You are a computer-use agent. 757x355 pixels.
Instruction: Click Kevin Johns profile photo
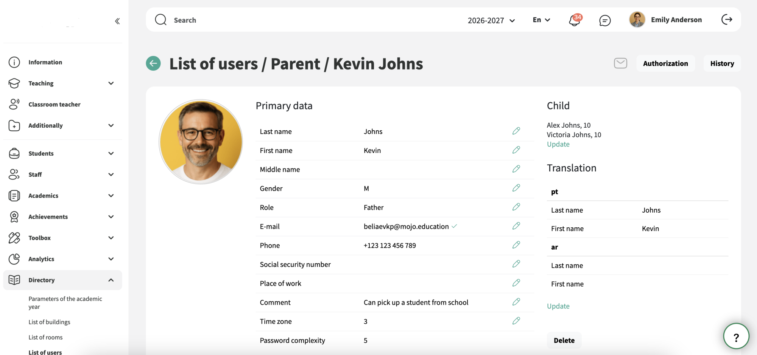(201, 142)
